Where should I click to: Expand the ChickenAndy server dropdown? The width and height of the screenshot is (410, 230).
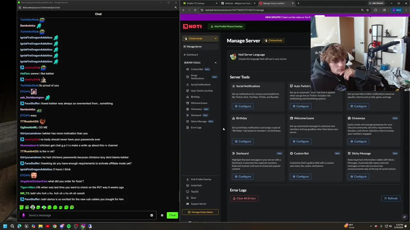(200, 39)
